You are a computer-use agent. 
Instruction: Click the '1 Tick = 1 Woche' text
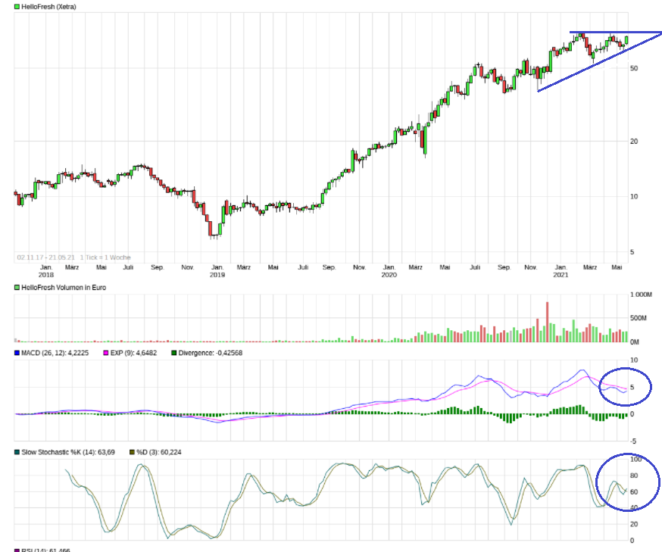point(105,257)
